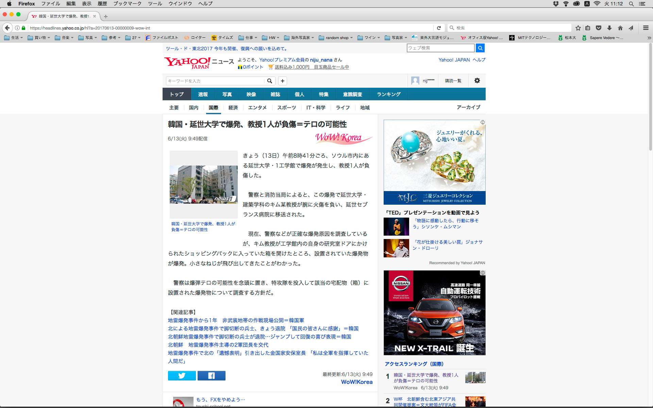Switch to the ランキング news tab
This screenshot has height=408, width=653.
coord(388,94)
